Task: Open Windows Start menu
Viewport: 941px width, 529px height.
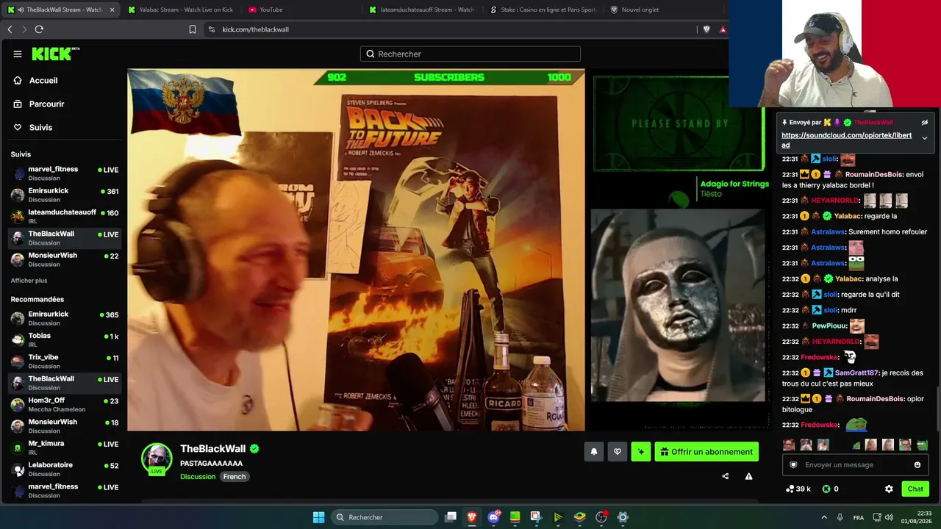Action: (x=319, y=517)
